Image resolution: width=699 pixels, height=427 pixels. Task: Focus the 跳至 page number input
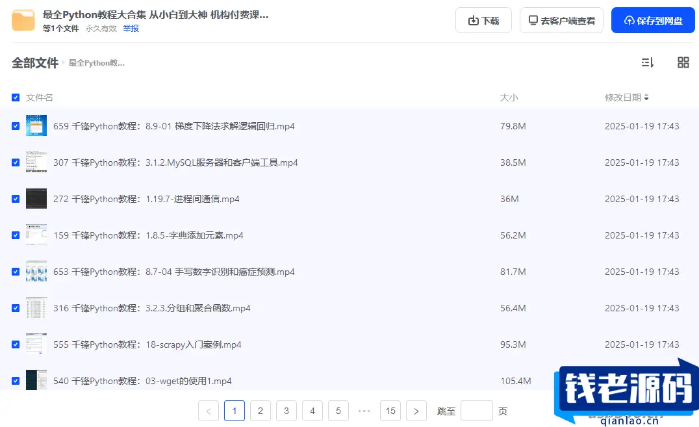coord(477,411)
